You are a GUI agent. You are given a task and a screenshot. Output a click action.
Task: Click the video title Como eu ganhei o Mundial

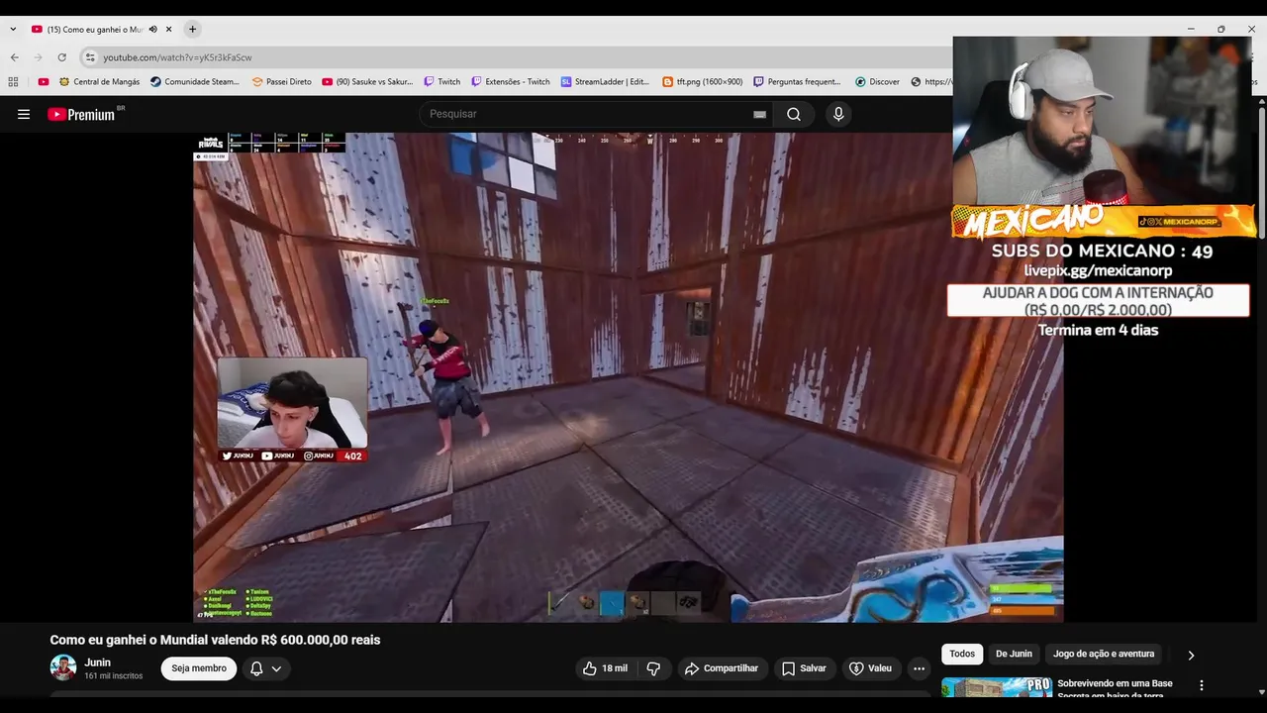[x=215, y=640]
